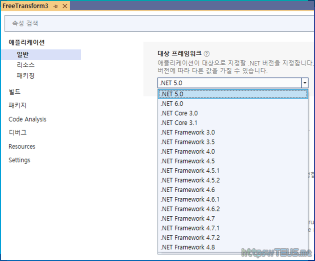Select .NET Framework 4.7.2 entry
This screenshot has width=315, height=261.
point(233,238)
